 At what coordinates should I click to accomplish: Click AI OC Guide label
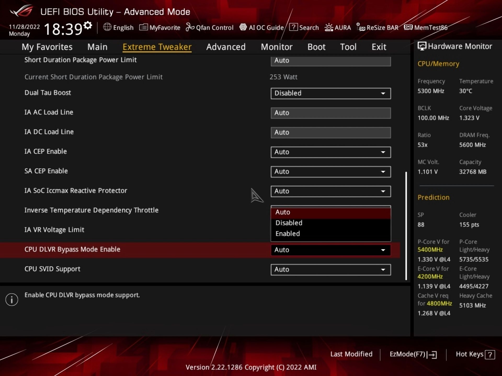point(266,28)
